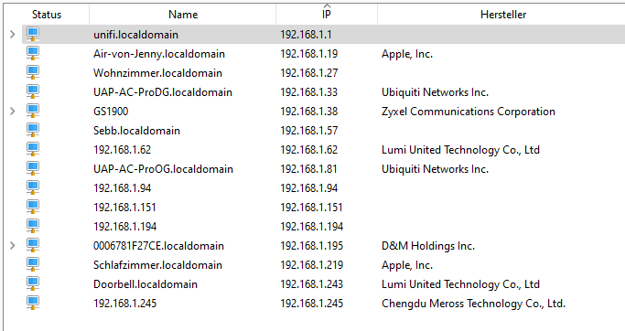Image resolution: width=625 pixels, height=331 pixels.
Task: Click the IP address 192.168.1.194 cell
Action: pyautogui.click(x=311, y=227)
